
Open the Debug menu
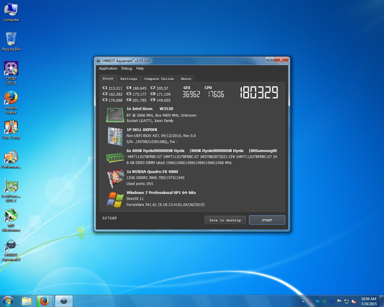[127, 68]
